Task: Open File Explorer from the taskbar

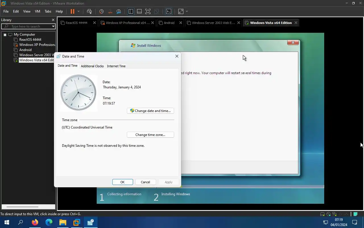Action: point(63,222)
